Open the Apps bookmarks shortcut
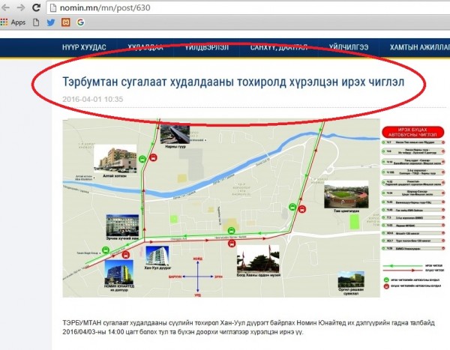 point(13,22)
